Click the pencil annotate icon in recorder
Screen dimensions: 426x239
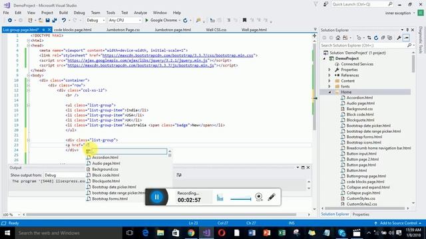point(272,197)
